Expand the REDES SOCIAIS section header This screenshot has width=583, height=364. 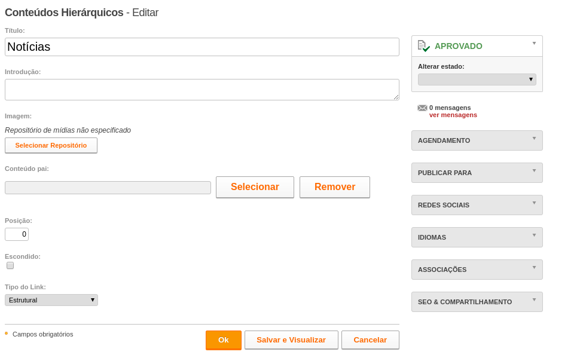coord(477,205)
